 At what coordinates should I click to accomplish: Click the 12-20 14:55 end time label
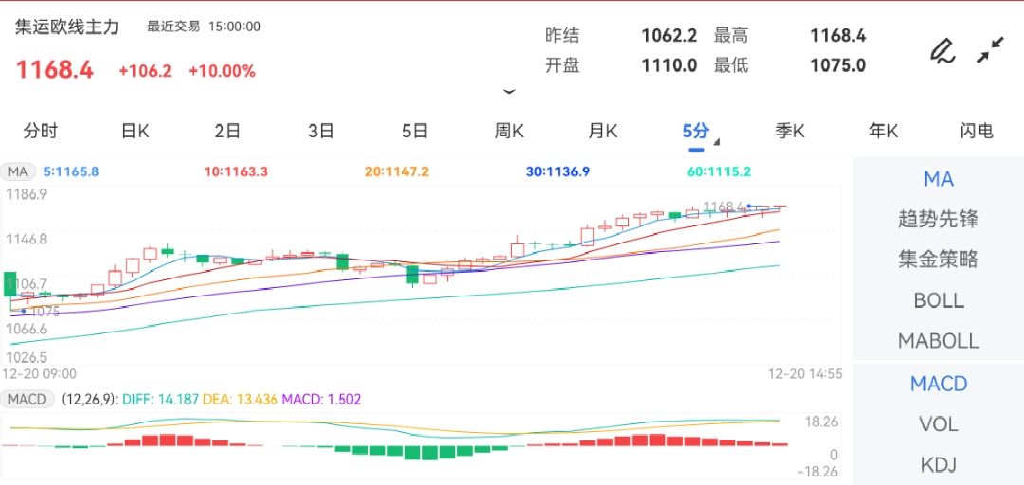click(x=805, y=375)
